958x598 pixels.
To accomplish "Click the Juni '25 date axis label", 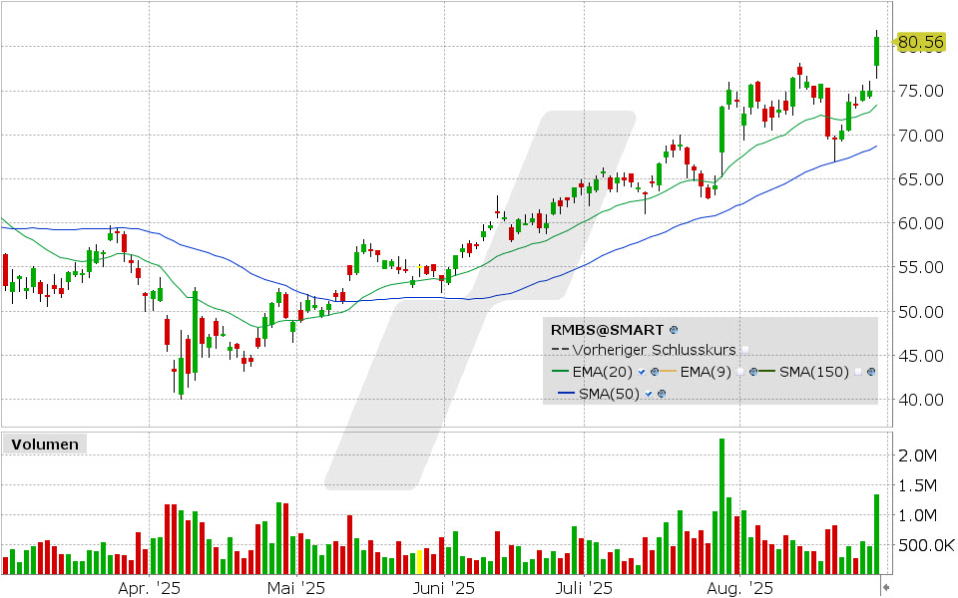I will click(443, 588).
